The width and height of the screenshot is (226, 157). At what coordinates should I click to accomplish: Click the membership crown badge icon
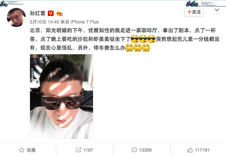[59, 14]
